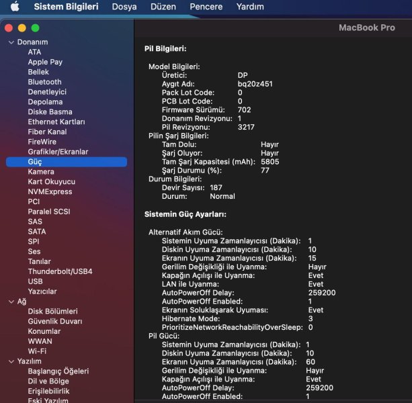Select Bluetooth in the sidebar

[44, 82]
